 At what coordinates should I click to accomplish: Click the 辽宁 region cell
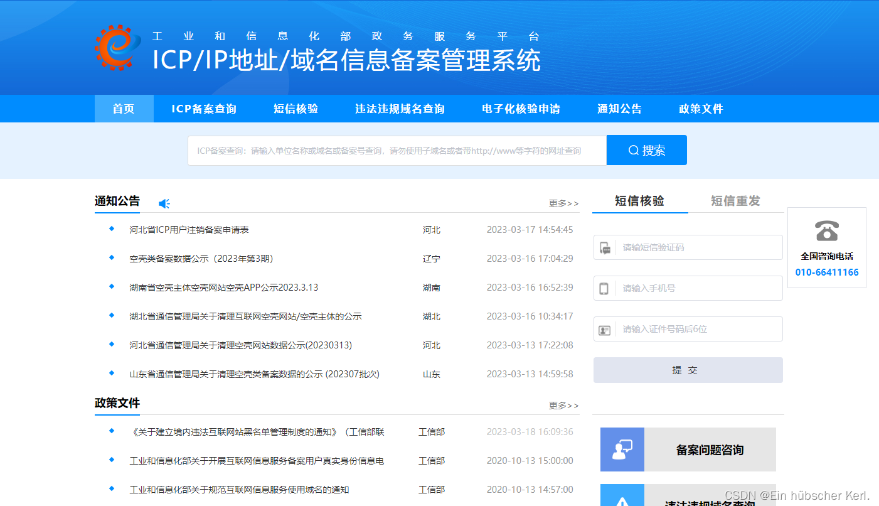[431, 259]
